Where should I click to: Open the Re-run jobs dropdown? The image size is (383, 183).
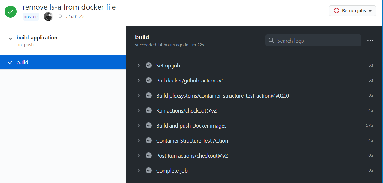(352, 11)
